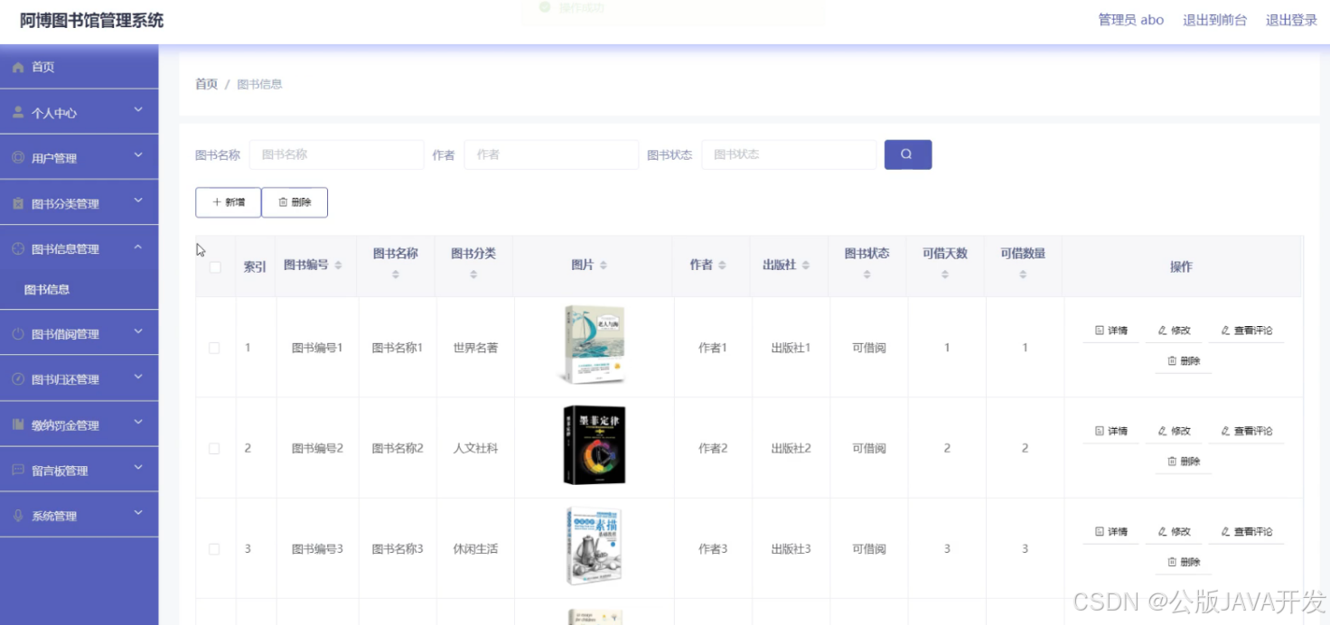
Task: Click 查看评论 for 图书名称2 row
Action: [x=1247, y=431]
